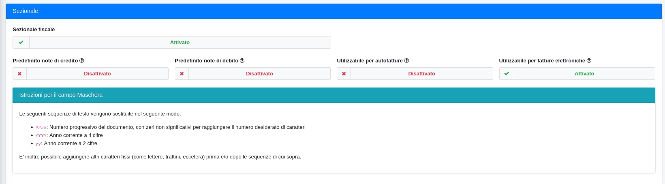
Task: Open help icon next to Predefinito note di credito
Action: coord(82,61)
